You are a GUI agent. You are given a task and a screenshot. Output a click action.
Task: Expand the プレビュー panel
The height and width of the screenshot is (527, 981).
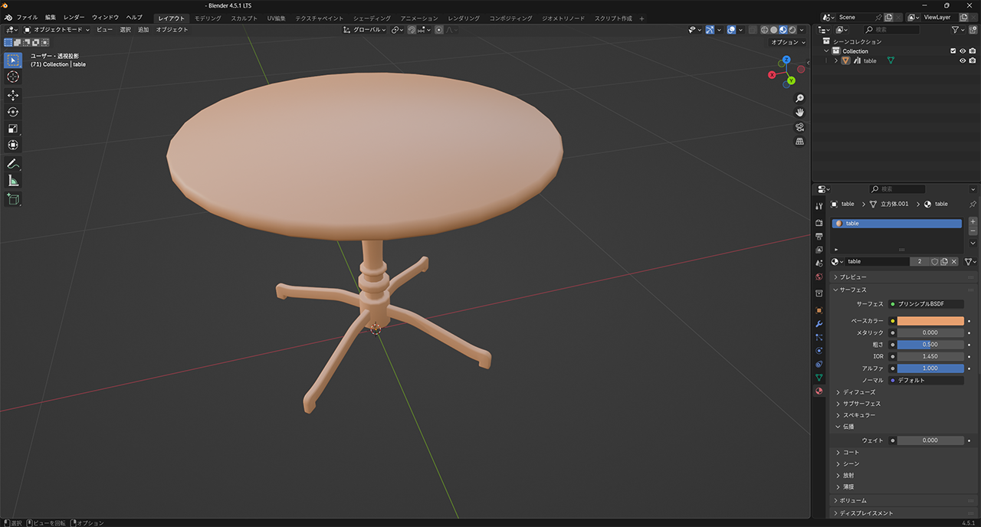coord(853,277)
